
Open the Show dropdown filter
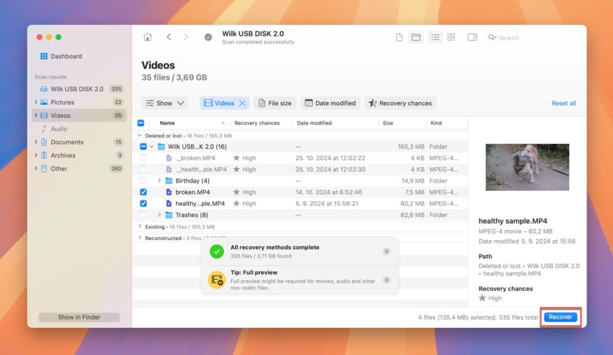tap(165, 103)
